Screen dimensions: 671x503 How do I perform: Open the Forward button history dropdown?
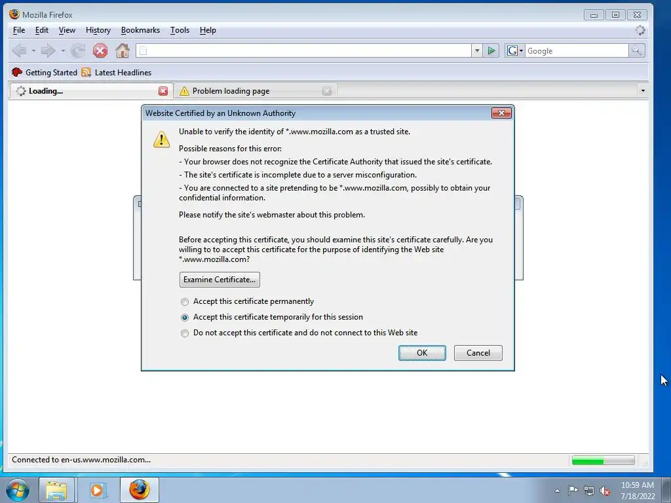(63, 51)
